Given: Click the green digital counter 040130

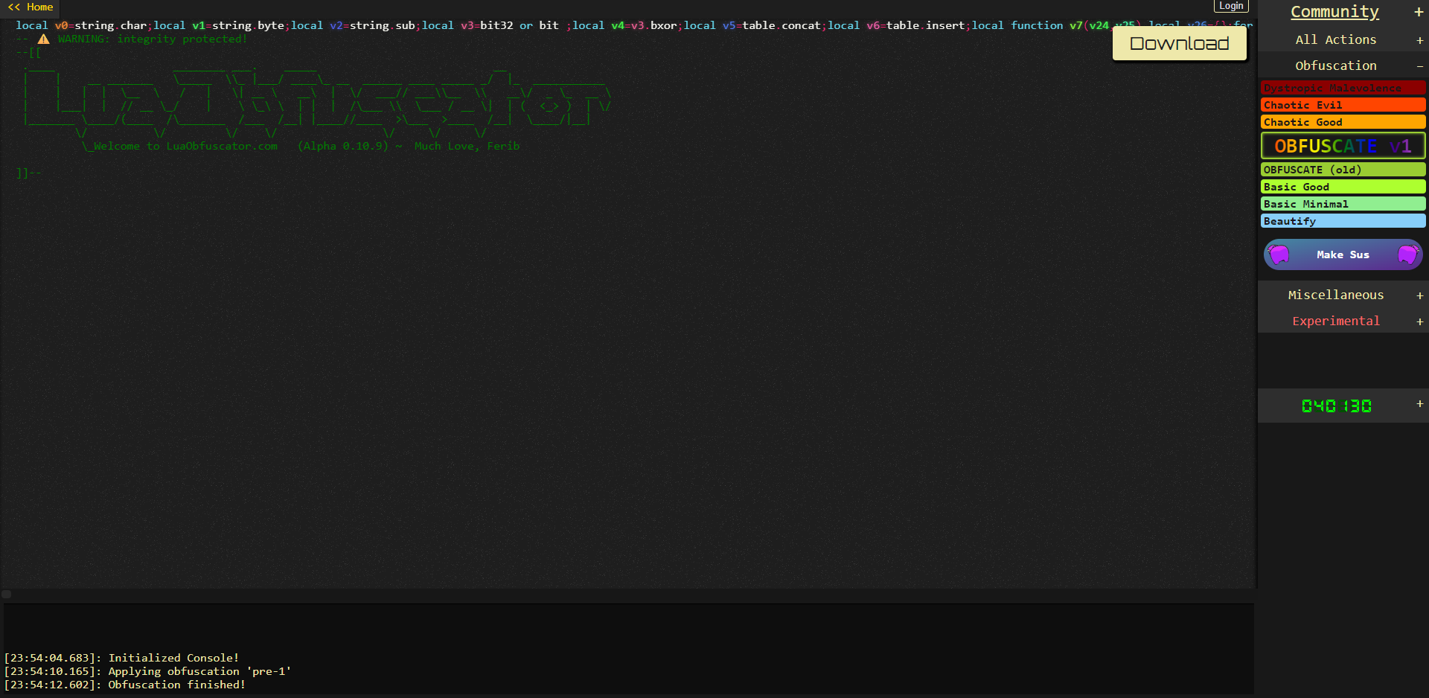Looking at the screenshot, I should pyautogui.click(x=1336, y=406).
